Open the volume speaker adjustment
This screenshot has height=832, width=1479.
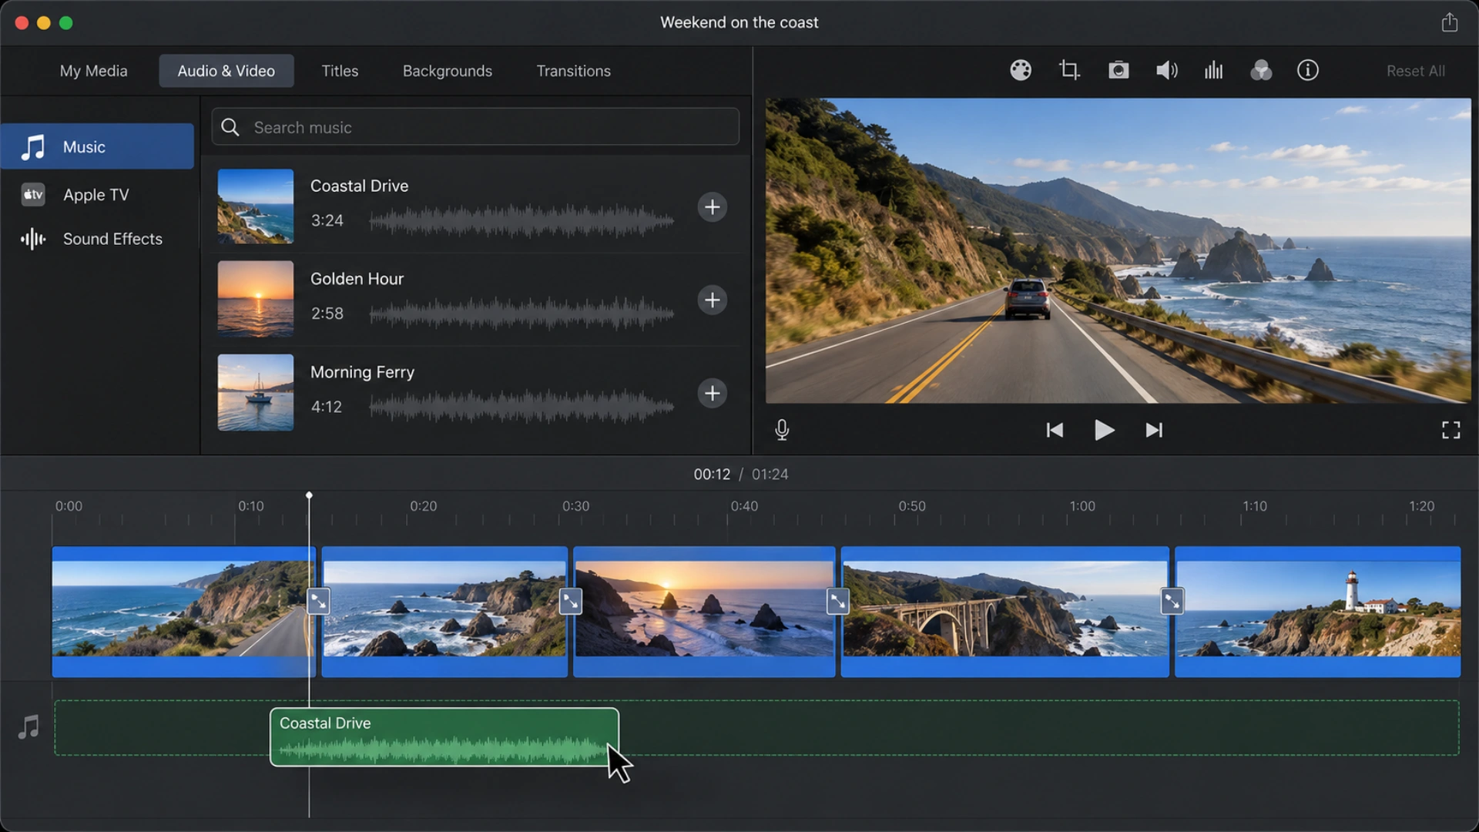click(1166, 70)
